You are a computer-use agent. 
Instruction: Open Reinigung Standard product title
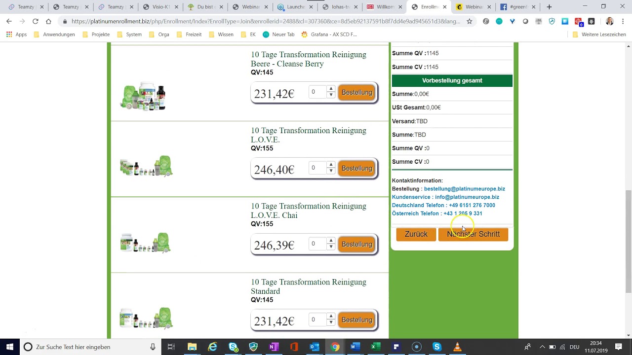(x=309, y=286)
